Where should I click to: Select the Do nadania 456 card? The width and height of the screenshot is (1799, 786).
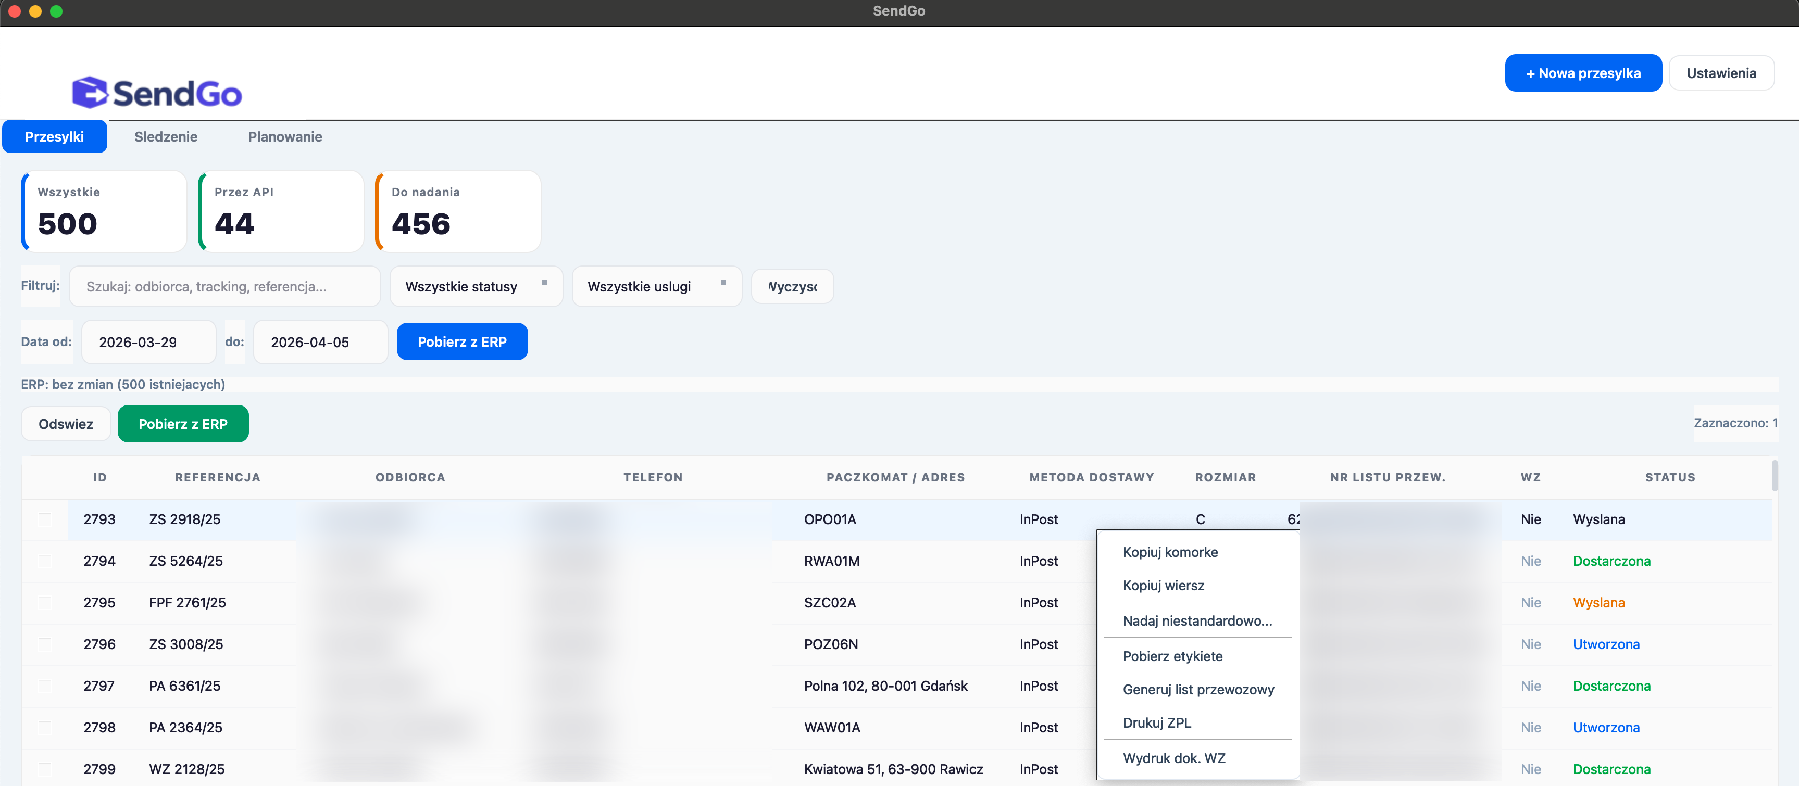[x=458, y=211]
